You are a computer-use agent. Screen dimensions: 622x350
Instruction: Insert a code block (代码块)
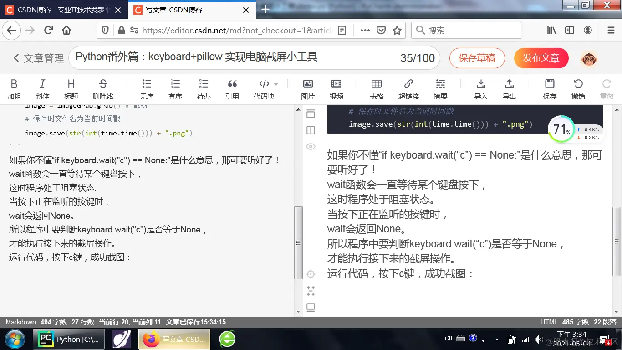[x=264, y=89]
